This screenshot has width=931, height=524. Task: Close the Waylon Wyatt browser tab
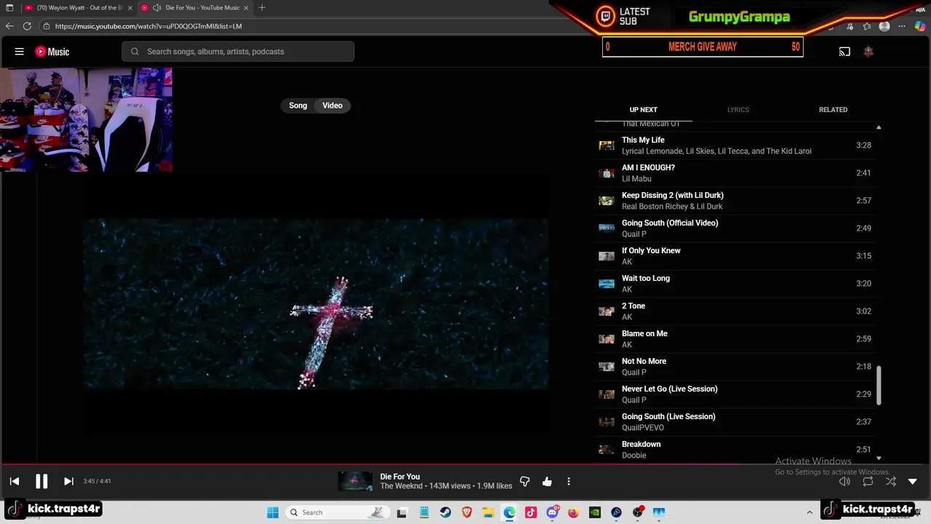coord(130,8)
